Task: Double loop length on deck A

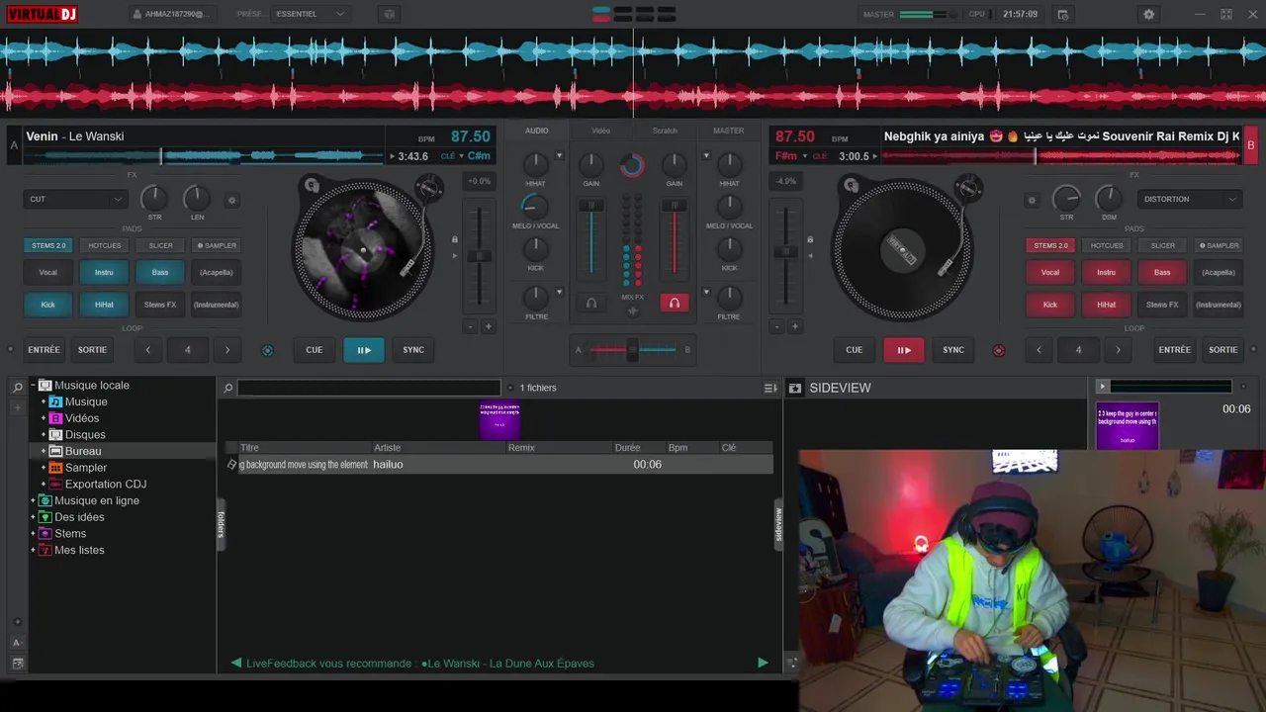Action: pos(227,349)
